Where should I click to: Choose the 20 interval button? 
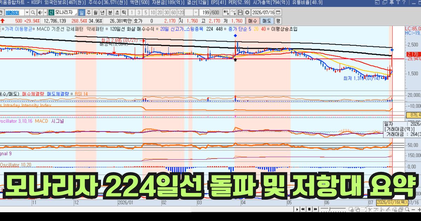pyautogui.click(x=160, y=13)
